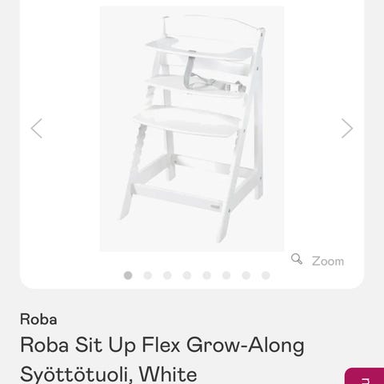The width and height of the screenshot is (384, 384).
Task: Go to the fourth image dot
Action: point(187,275)
